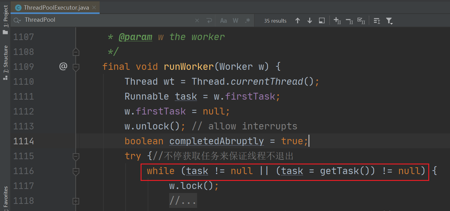Click the @ gutter icon on line 1109

point(63,66)
